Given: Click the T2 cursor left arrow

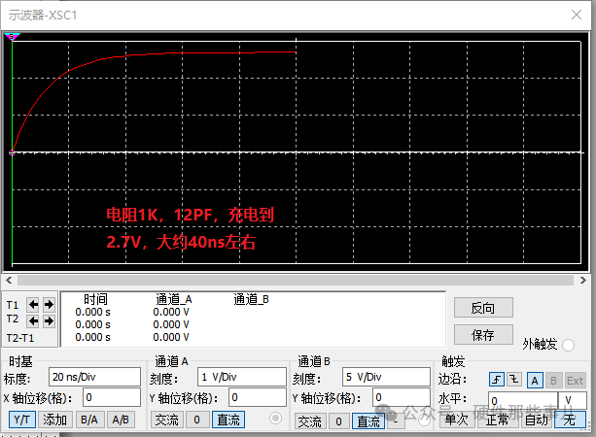Looking at the screenshot, I should pyautogui.click(x=34, y=319).
